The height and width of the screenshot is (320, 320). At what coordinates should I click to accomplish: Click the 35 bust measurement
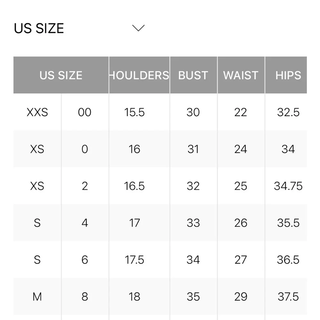tap(193, 297)
